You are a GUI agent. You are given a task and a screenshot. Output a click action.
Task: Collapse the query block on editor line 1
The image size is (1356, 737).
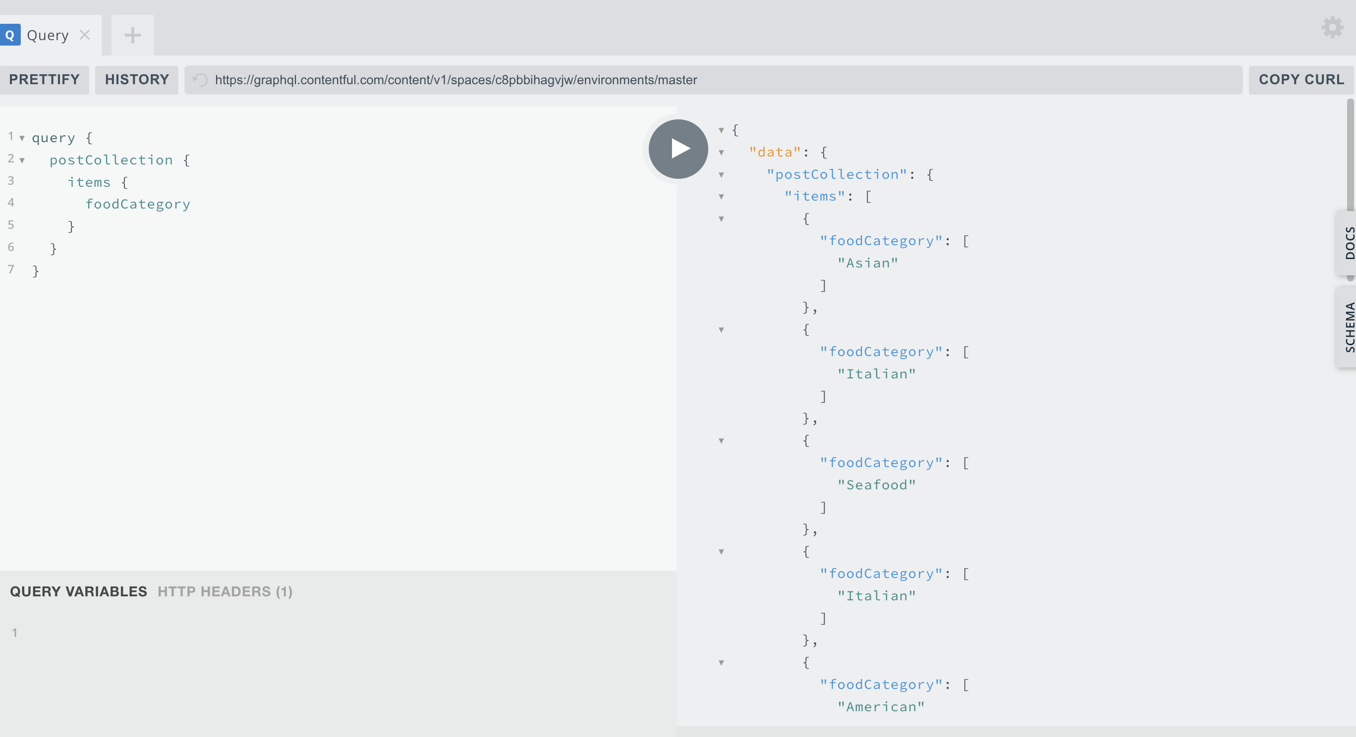22,138
